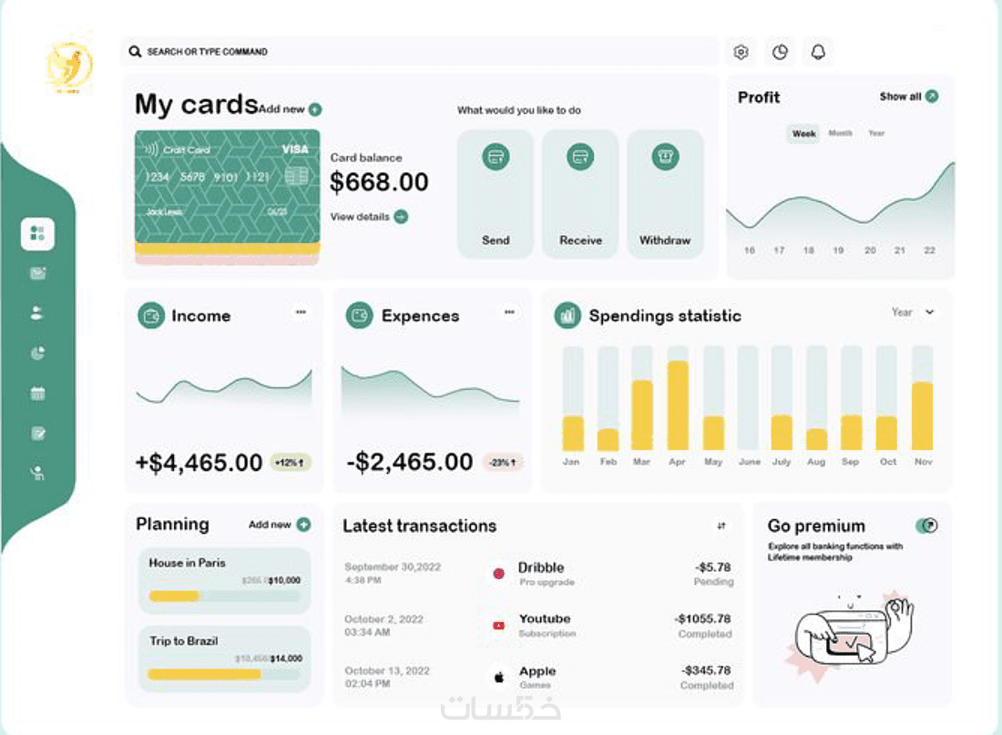Viewport: 1002px width, 735px height.
Task: Click the Apple transaction name
Action: [537, 671]
